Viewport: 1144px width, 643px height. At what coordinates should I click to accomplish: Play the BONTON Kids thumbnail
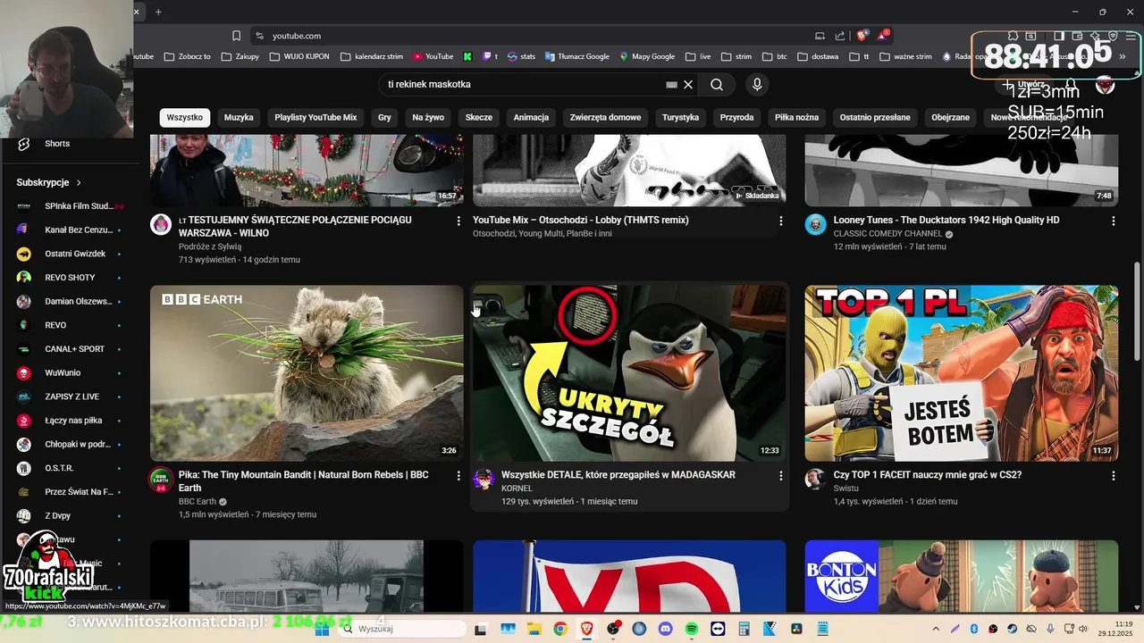point(962,576)
